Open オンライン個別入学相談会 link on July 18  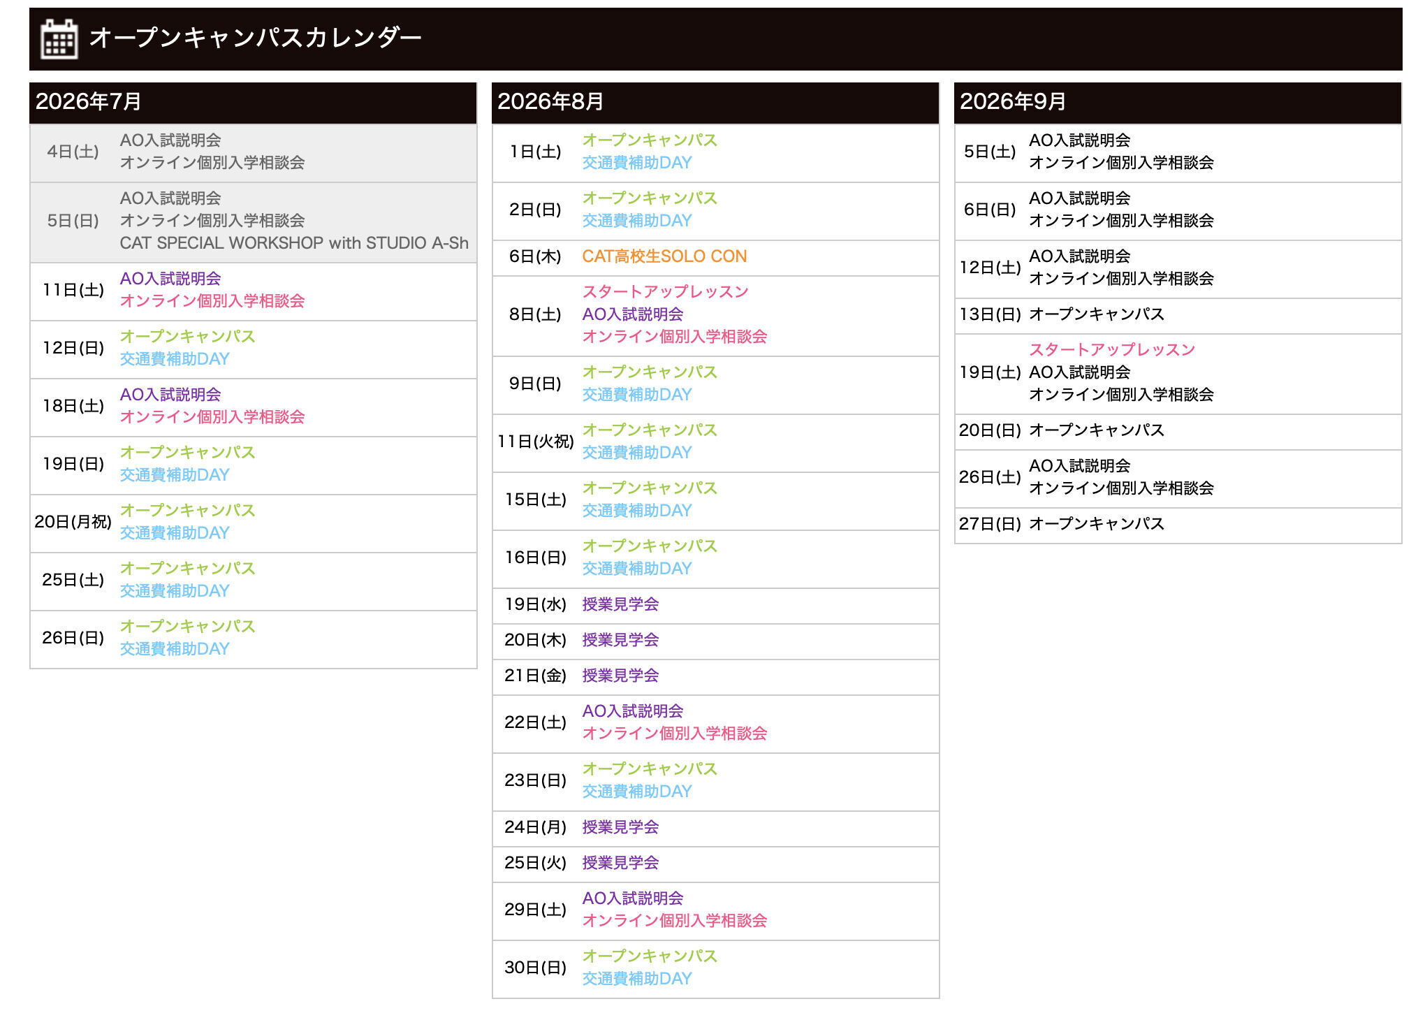[x=212, y=417]
